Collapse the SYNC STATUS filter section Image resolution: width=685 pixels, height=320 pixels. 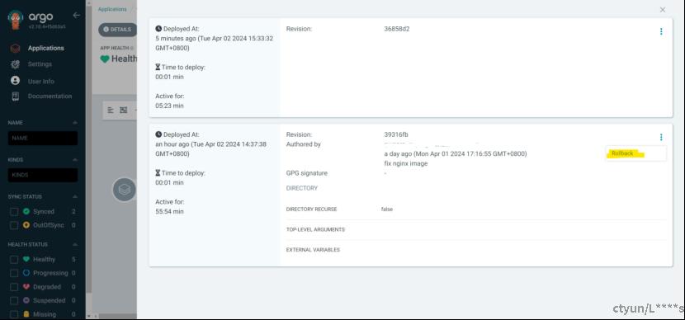[x=75, y=196]
